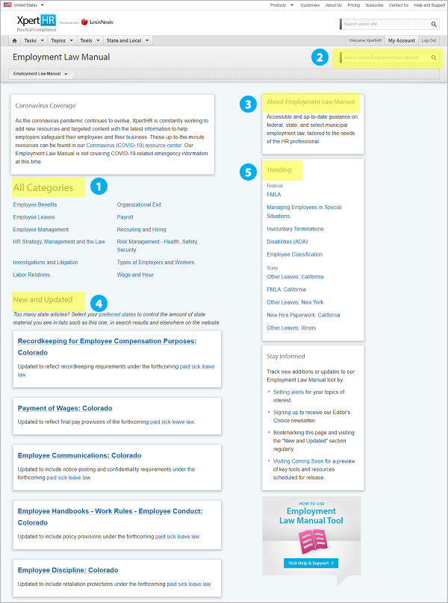Click into the Search entire site field

point(385,24)
